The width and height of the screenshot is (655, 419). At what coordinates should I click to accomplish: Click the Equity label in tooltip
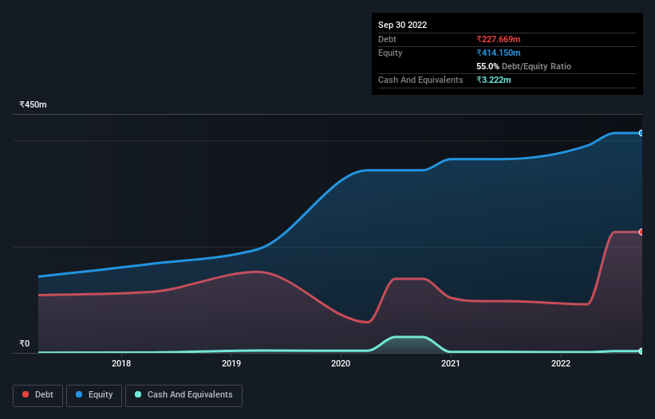(x=390, y=53)
